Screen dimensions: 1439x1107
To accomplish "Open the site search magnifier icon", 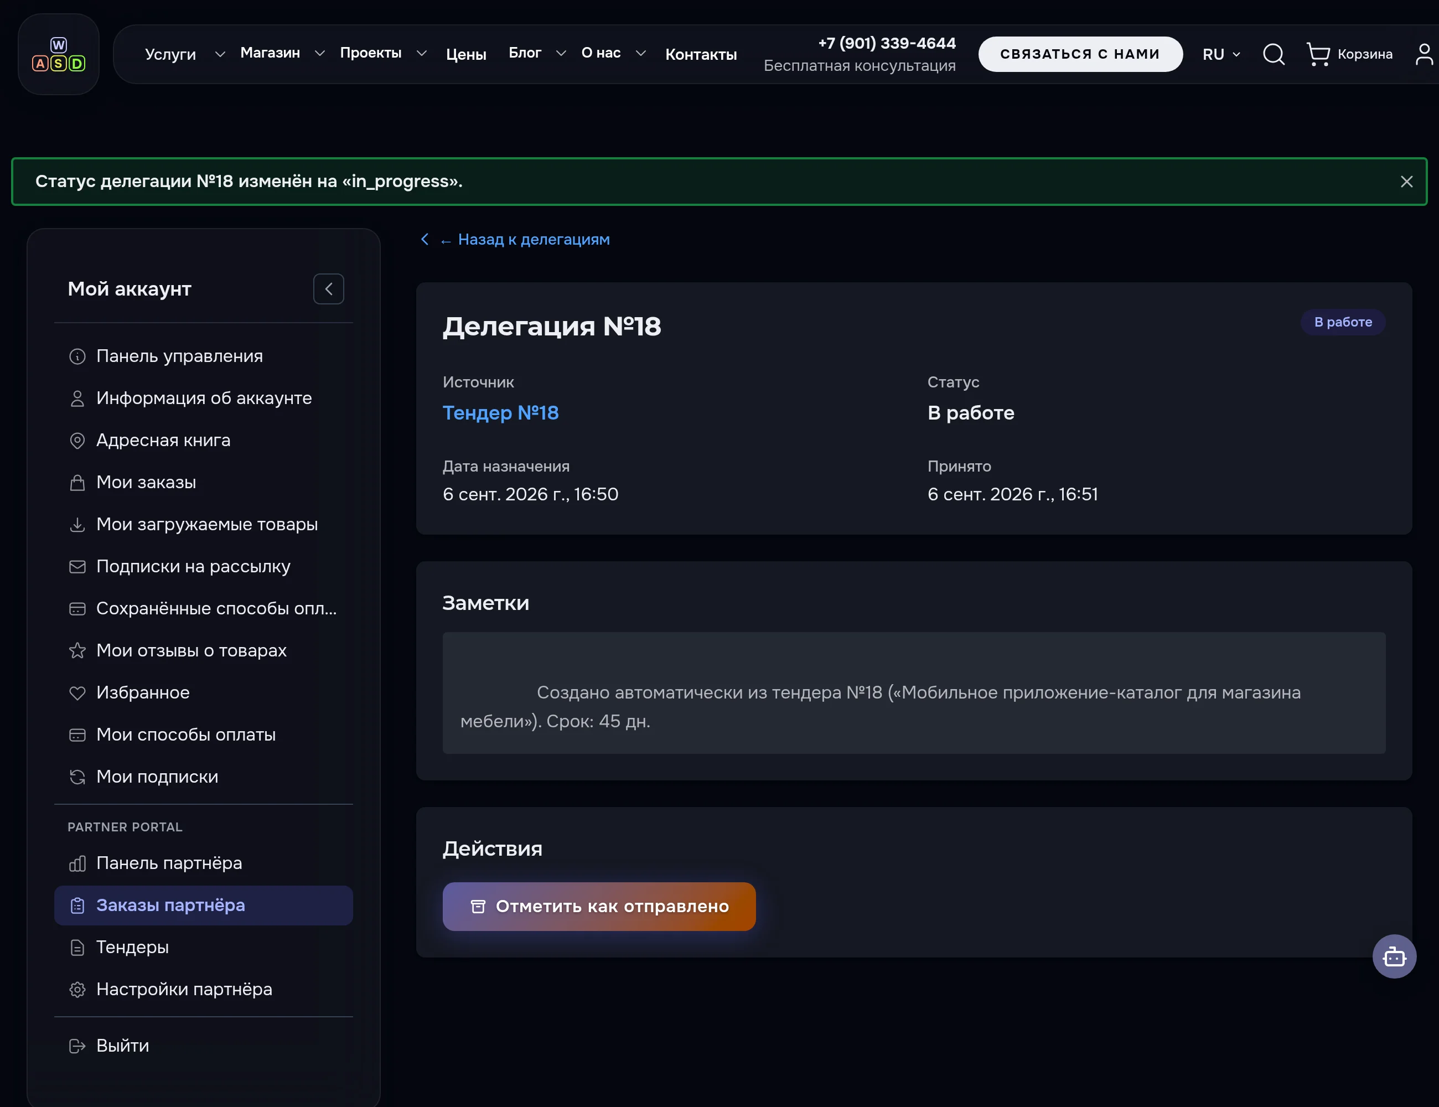I will [x=1274, y=54].
